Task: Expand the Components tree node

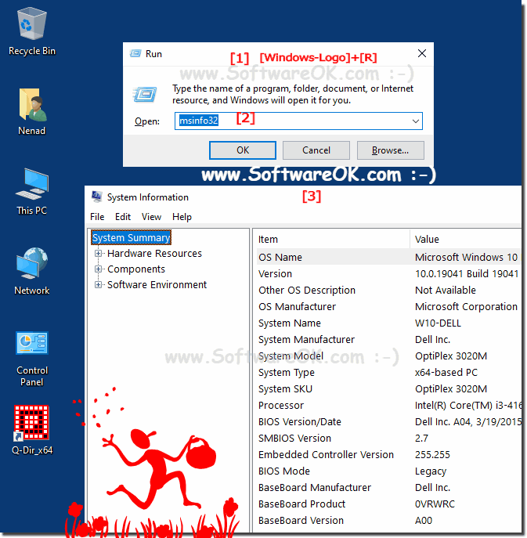Action: (98, 269)
